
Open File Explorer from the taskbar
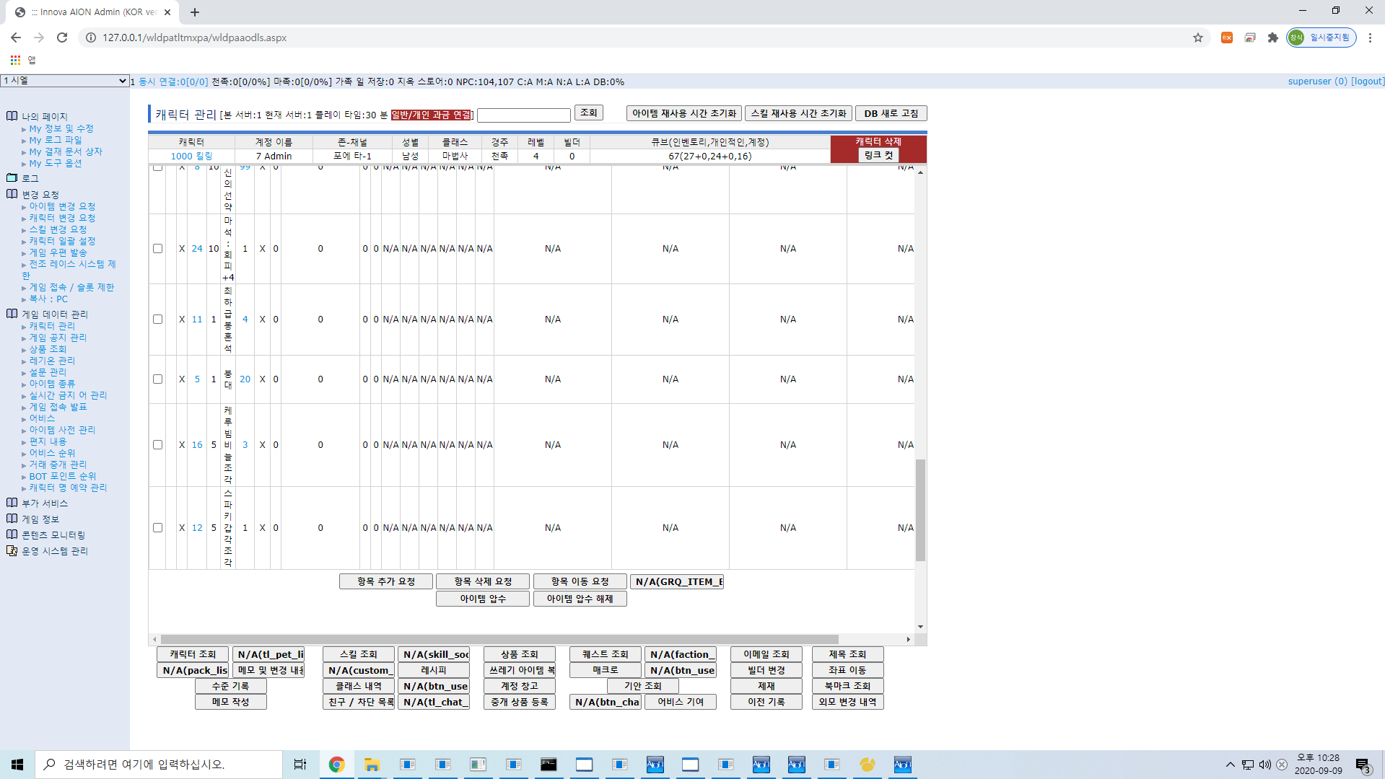(x=372, y=765)
